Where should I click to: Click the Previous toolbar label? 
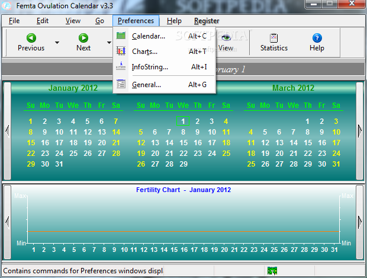pos(31,48)
